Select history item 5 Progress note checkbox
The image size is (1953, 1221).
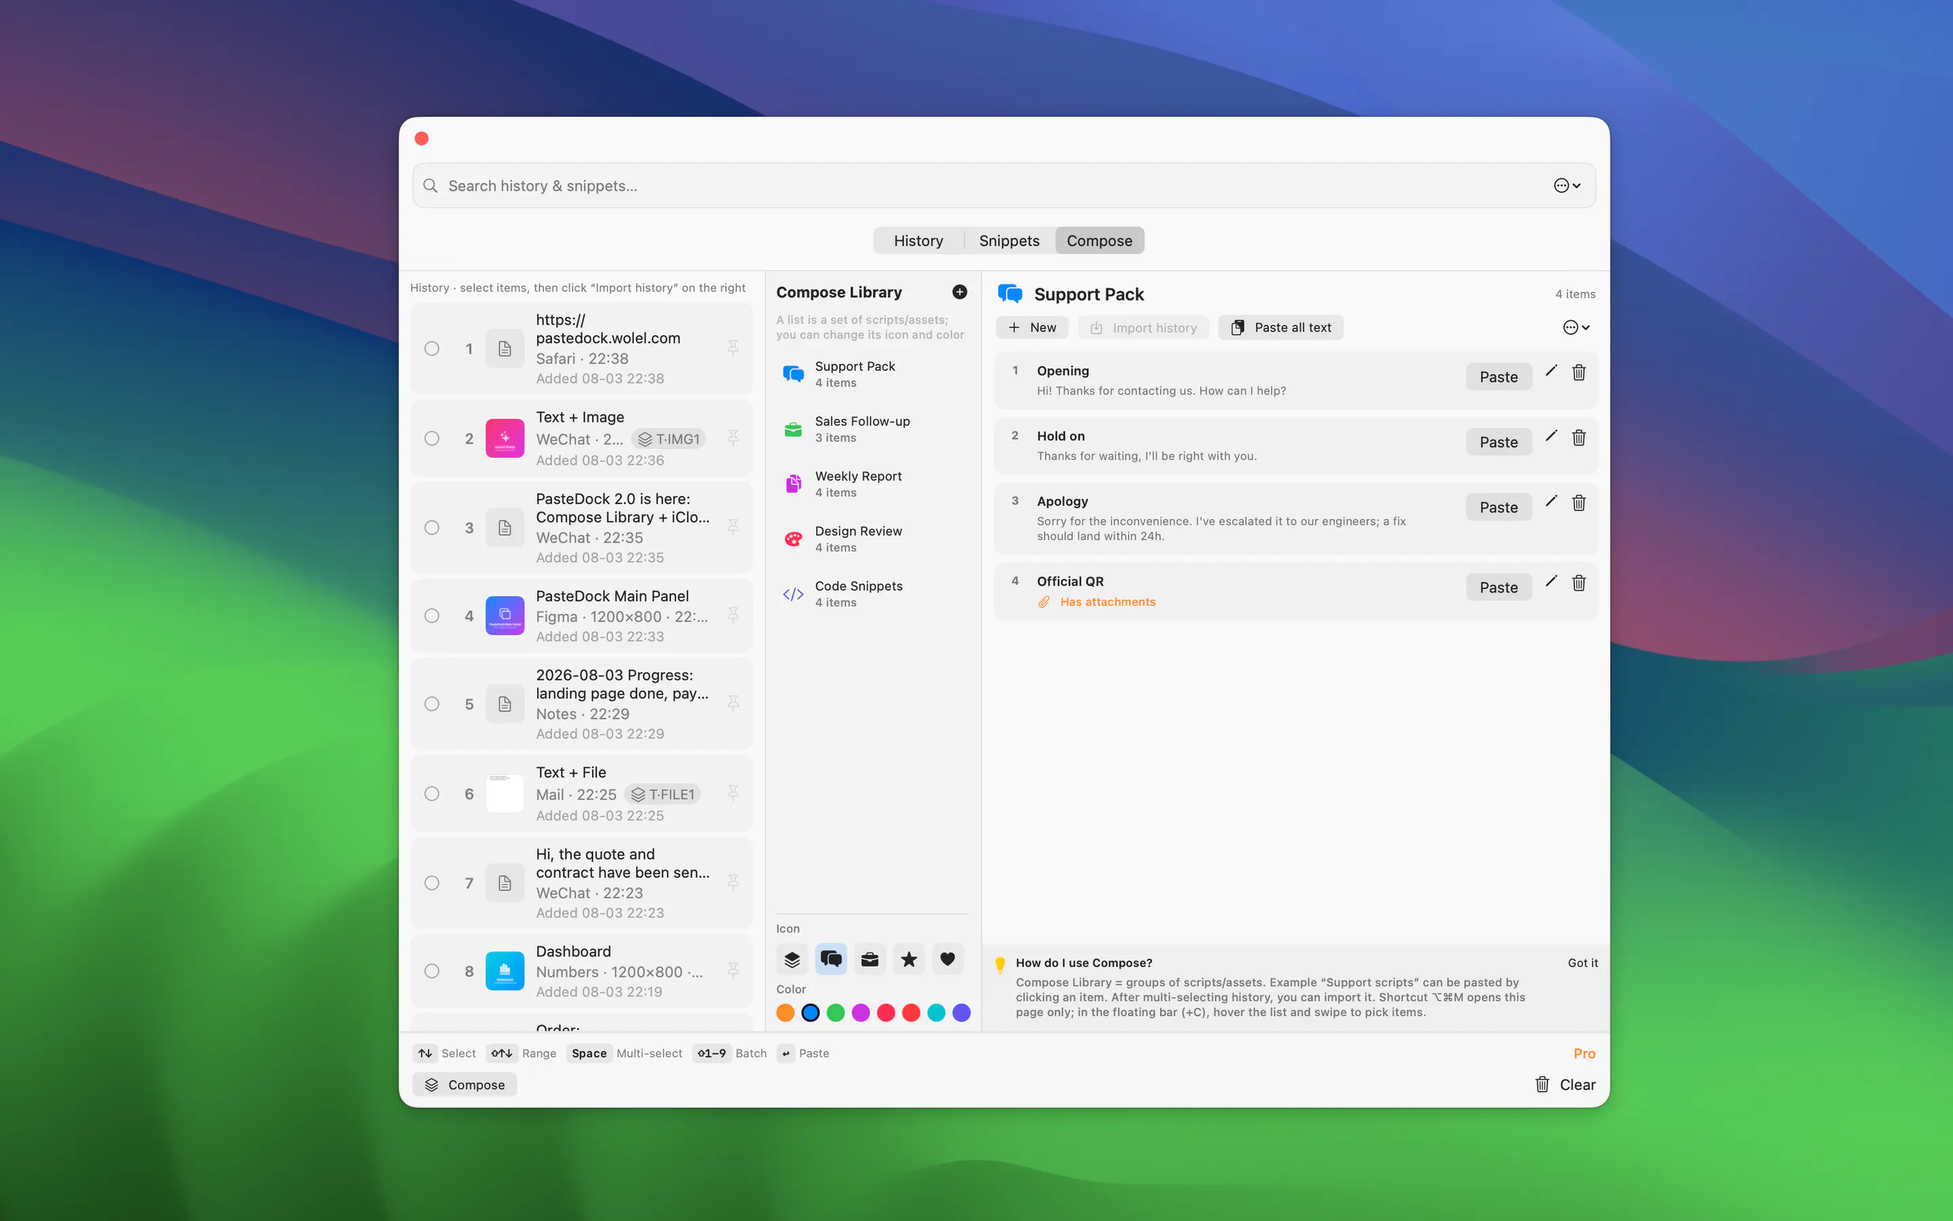pyautogui.click(x=432, y=704)
